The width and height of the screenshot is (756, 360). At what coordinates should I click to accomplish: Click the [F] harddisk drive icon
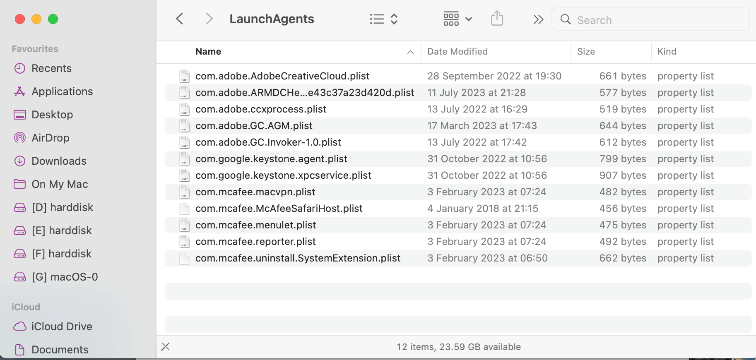20,254
